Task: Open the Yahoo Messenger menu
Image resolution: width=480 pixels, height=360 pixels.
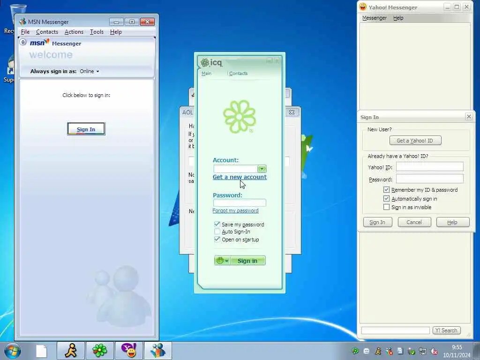Action: (375, 18)
